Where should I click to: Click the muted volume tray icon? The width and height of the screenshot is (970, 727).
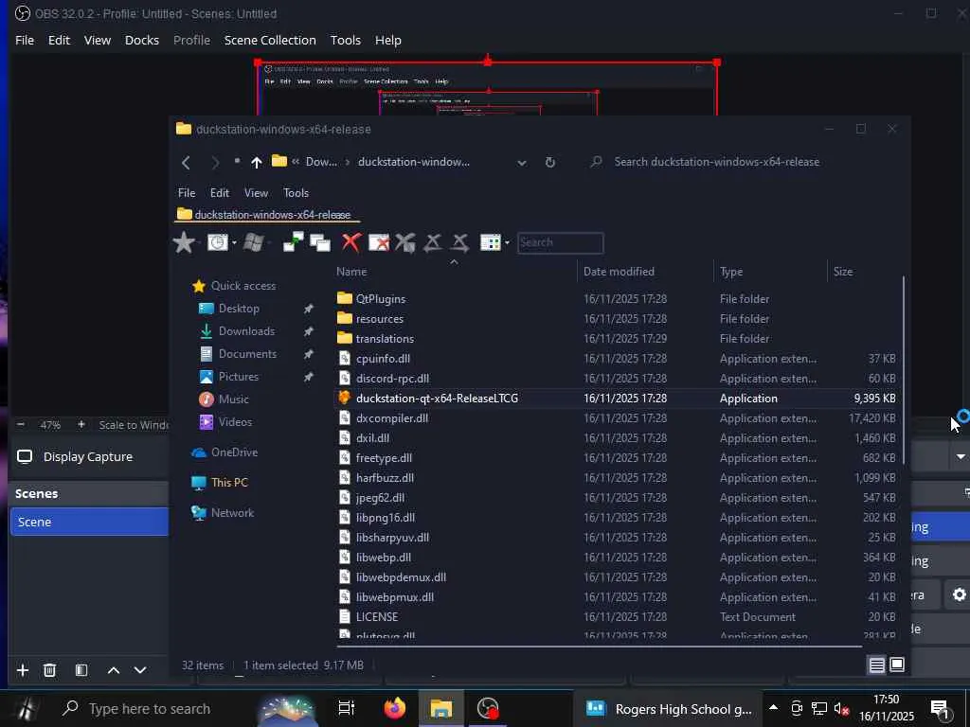(841, 709)
